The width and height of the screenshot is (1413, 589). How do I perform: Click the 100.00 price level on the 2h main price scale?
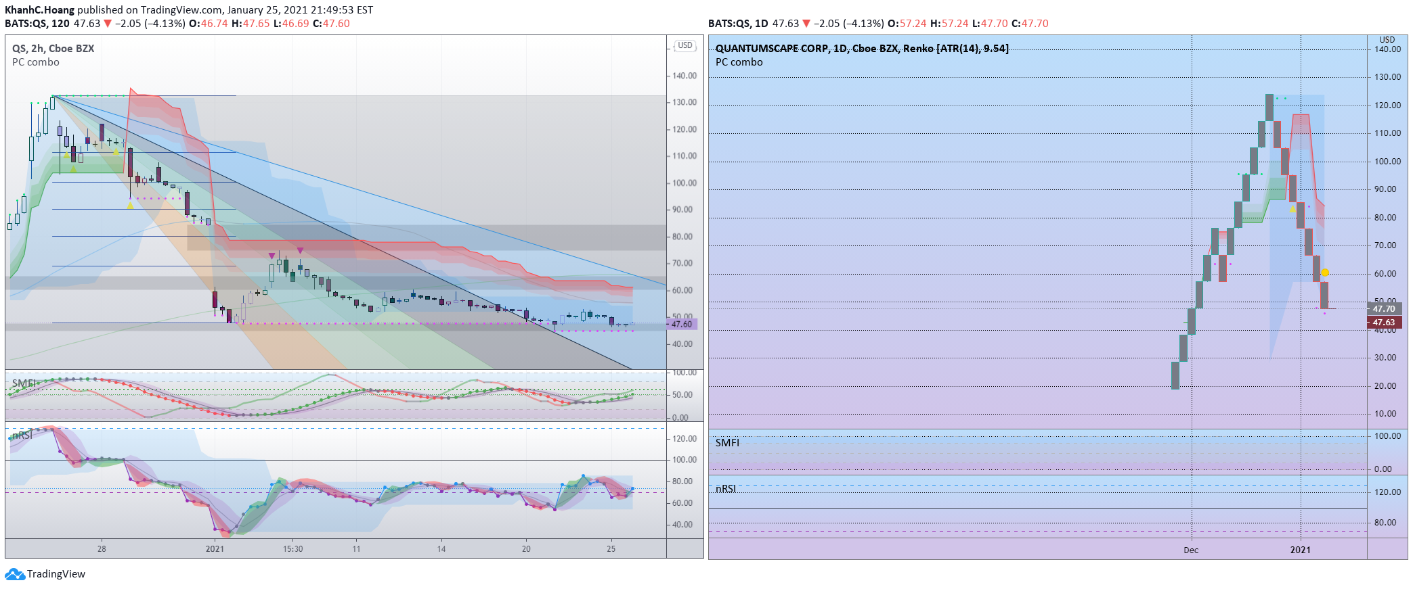[x=684, y=183]
